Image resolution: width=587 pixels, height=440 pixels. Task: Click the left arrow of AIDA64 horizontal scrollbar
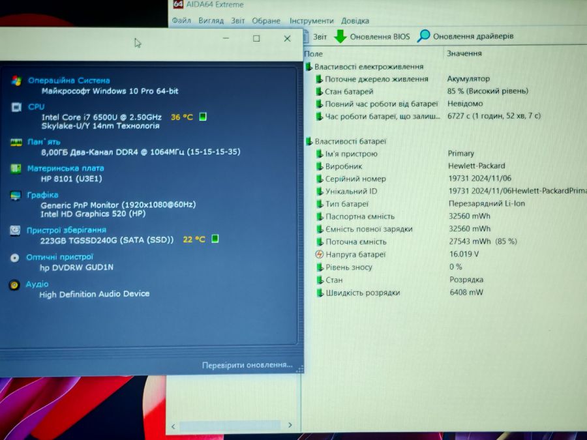point(173,426)
